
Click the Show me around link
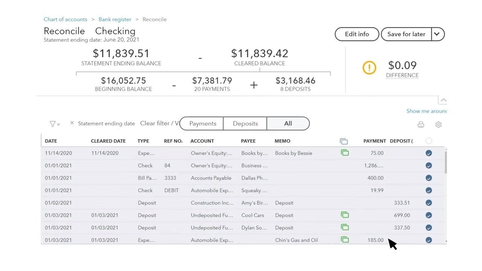(427, 111)
